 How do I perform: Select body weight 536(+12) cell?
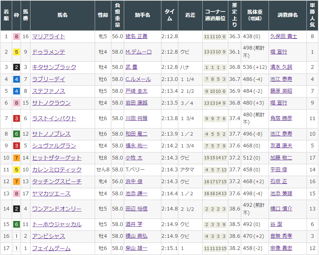[x=255, y=67]
